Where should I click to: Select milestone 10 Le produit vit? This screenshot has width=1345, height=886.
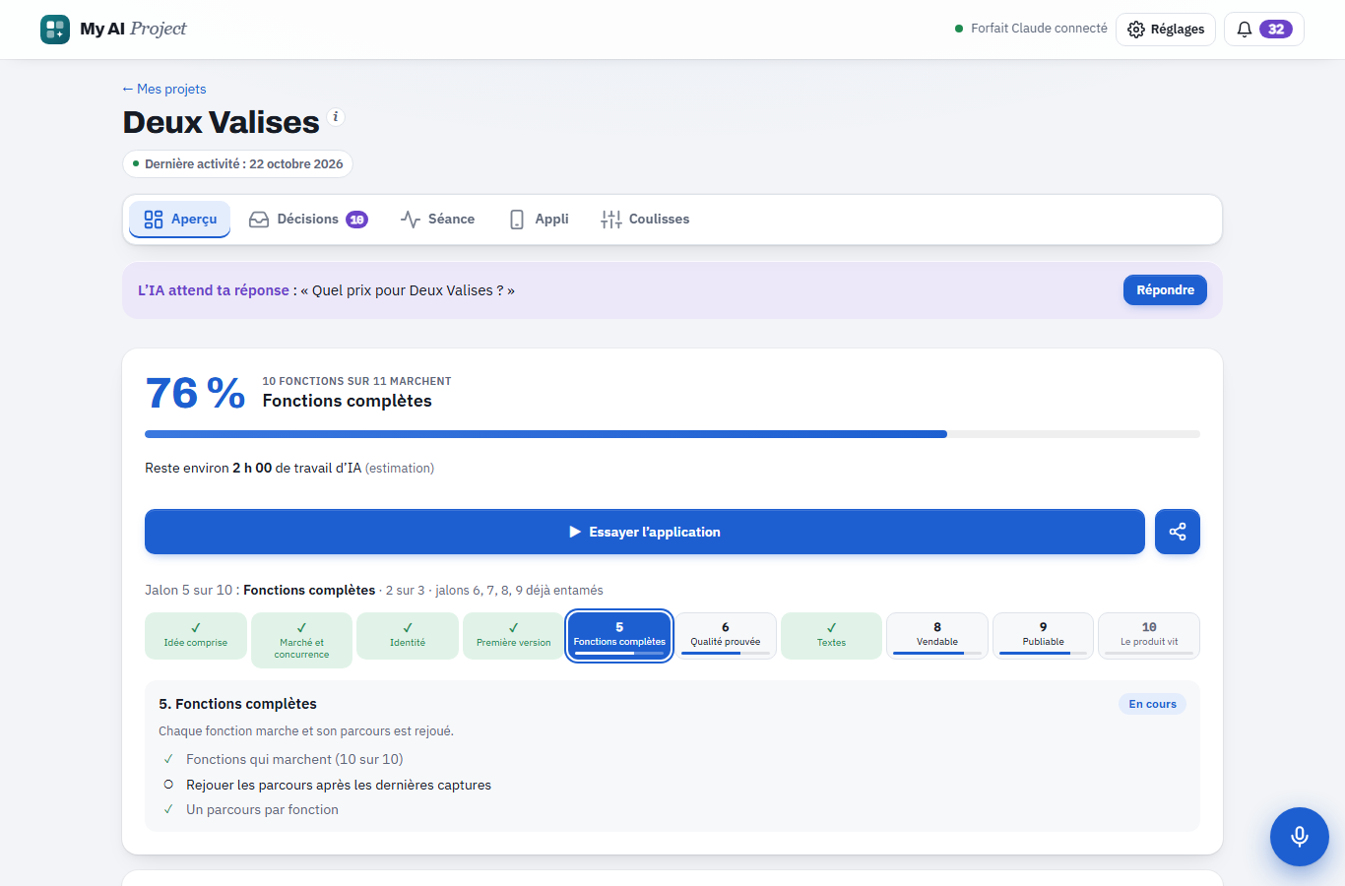pos(1149,636)
